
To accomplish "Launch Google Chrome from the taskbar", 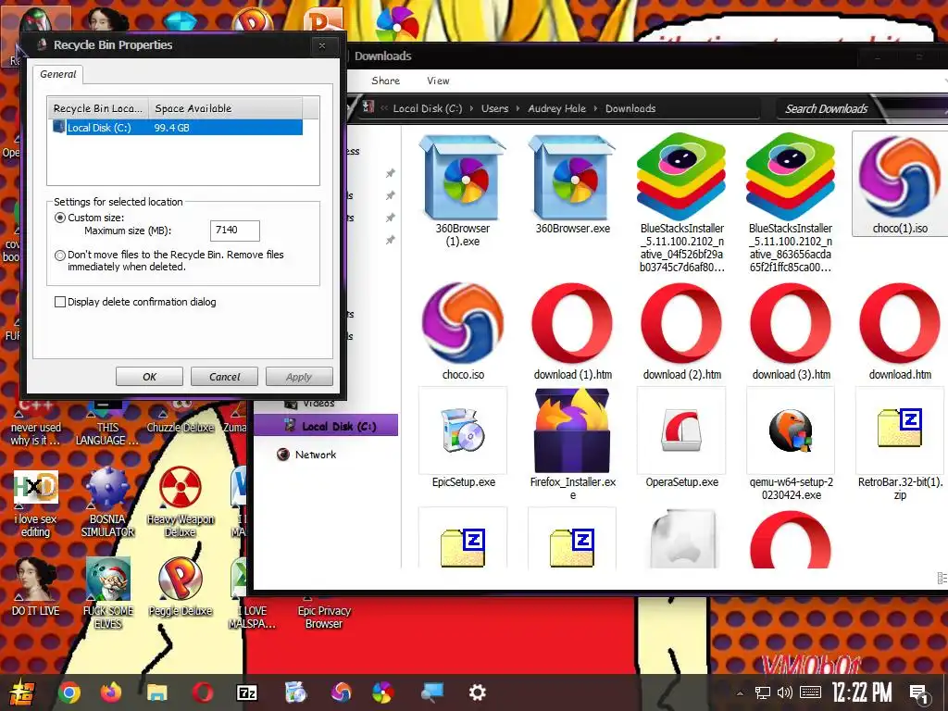I will click(69, 692).
